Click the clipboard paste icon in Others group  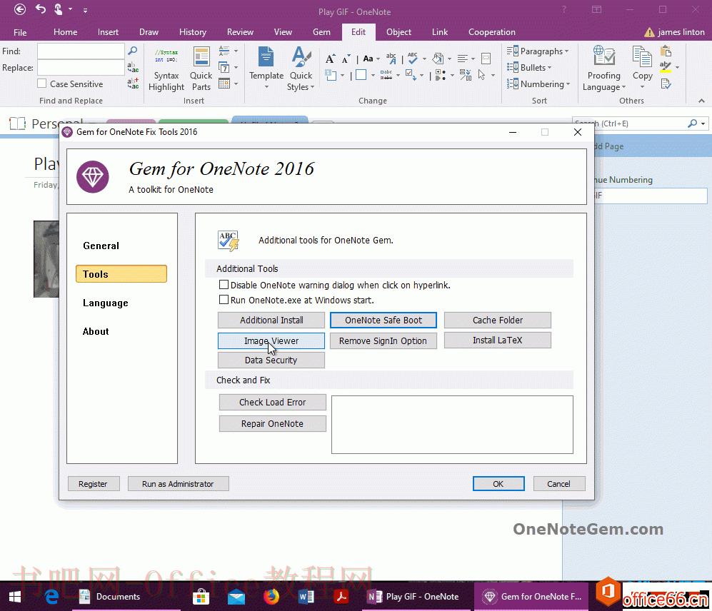tap(666, 51)
